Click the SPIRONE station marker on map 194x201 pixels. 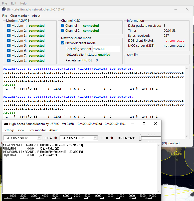pyautogui.click(x=176, y=152)
